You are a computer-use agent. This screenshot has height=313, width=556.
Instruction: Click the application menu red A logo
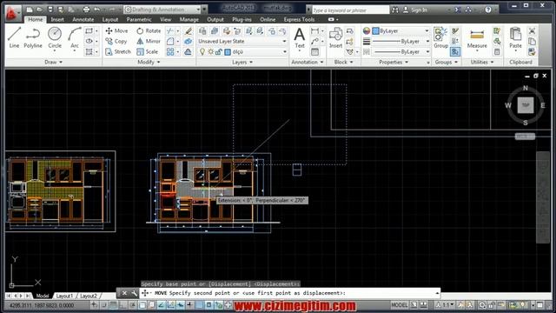(12, 13)
